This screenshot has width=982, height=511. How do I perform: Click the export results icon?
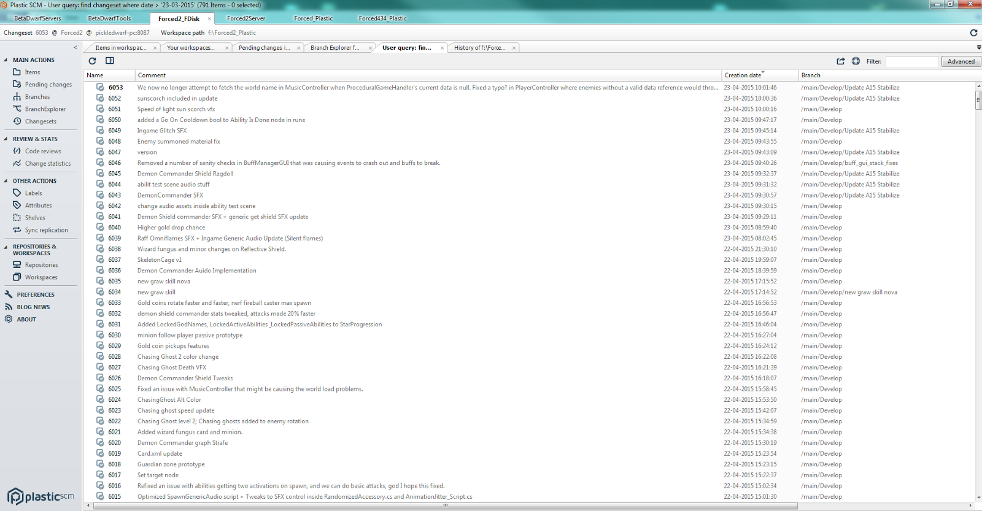tap(841, 61)
